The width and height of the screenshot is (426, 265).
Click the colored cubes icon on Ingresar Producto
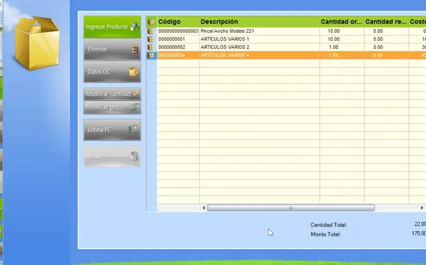click(134, 27)
